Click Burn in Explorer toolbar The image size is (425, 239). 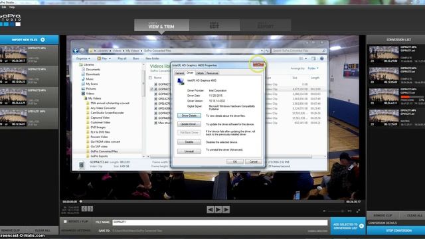[136, 58]
